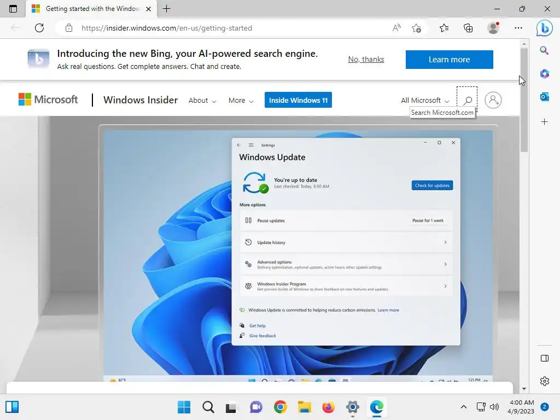Image resolution: width=560 pixels, height=420 pixels.
Task: Click Search Microsoft.com magnifier icon
Action: point(467,101)
